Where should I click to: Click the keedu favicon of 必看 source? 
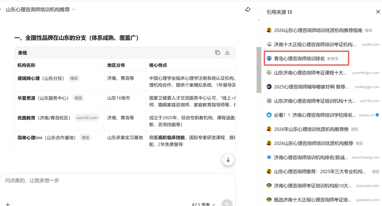pyautogui.click(x=269, y=115)
